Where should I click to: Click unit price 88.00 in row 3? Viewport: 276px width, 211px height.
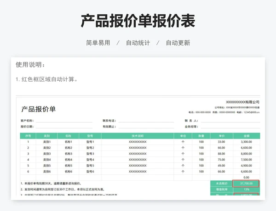[221, 154]
